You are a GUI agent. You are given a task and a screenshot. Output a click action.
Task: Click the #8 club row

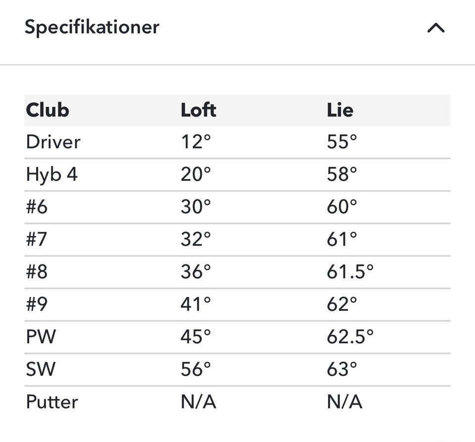(237, 272)
